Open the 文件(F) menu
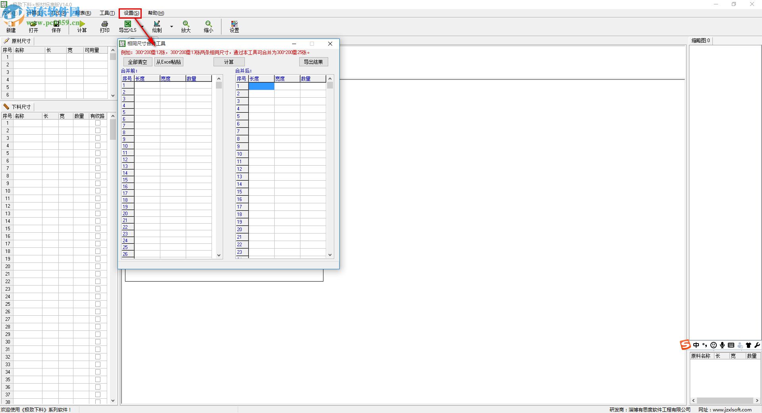Viewport: 762px width, 413px height. tap(10, 13)
